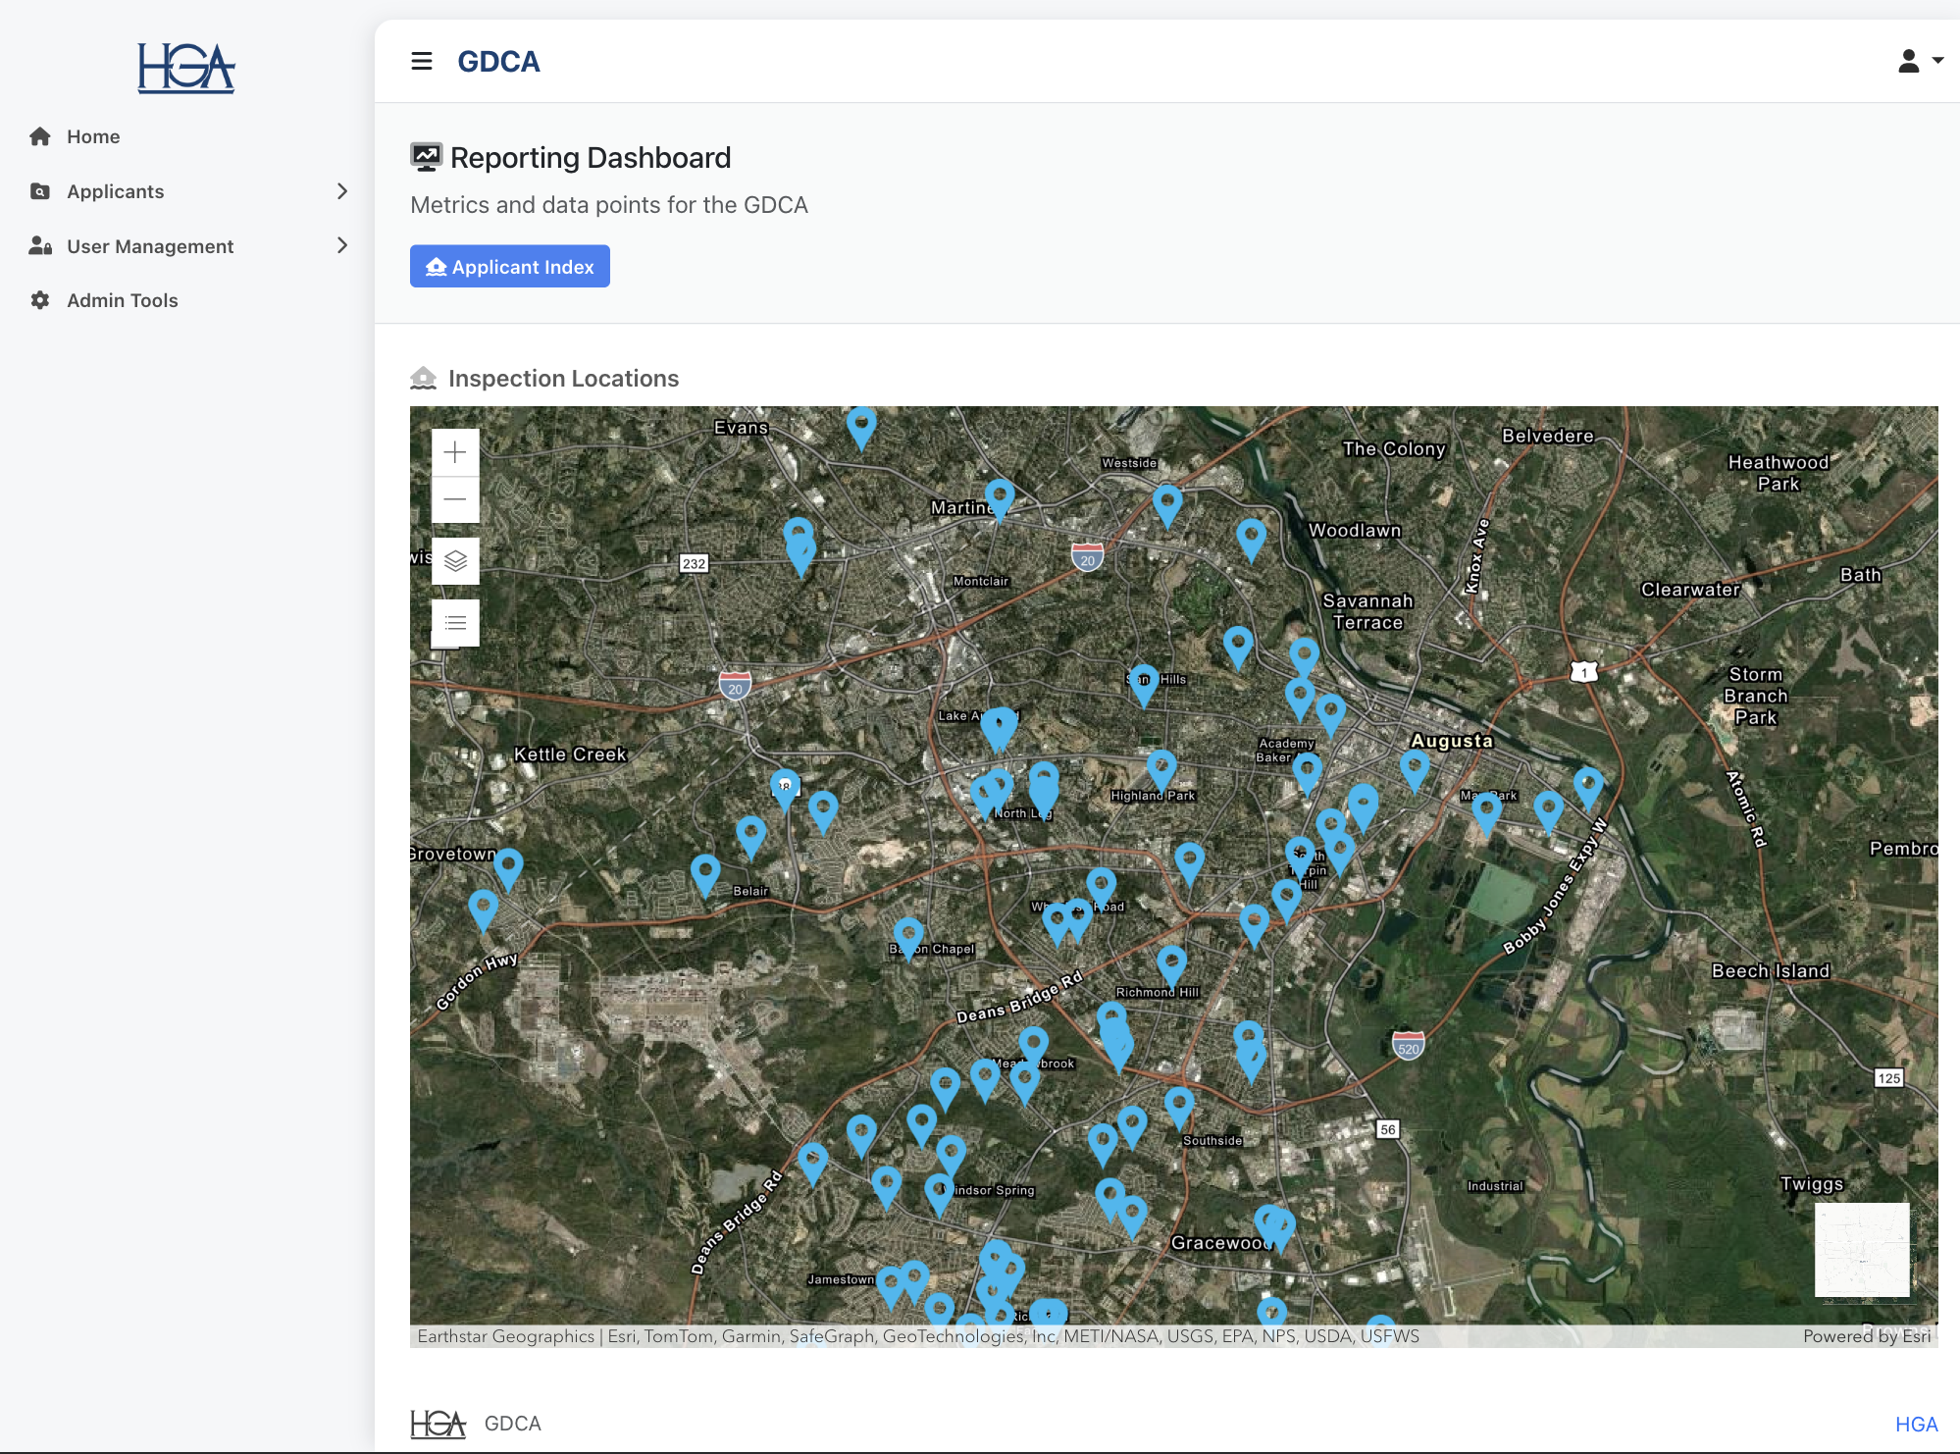Expand the Applicants submenu chevron
This screenshot has height=1454, width=1960.
pos(342,191)
